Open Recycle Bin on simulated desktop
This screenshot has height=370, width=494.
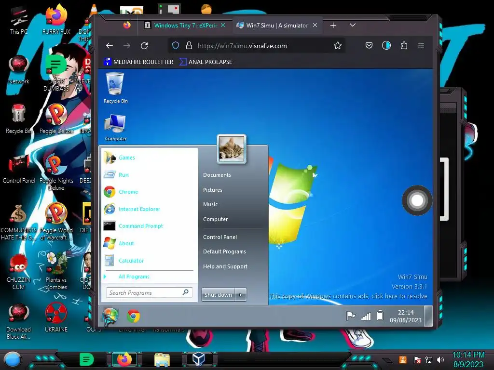click(116, 88)
